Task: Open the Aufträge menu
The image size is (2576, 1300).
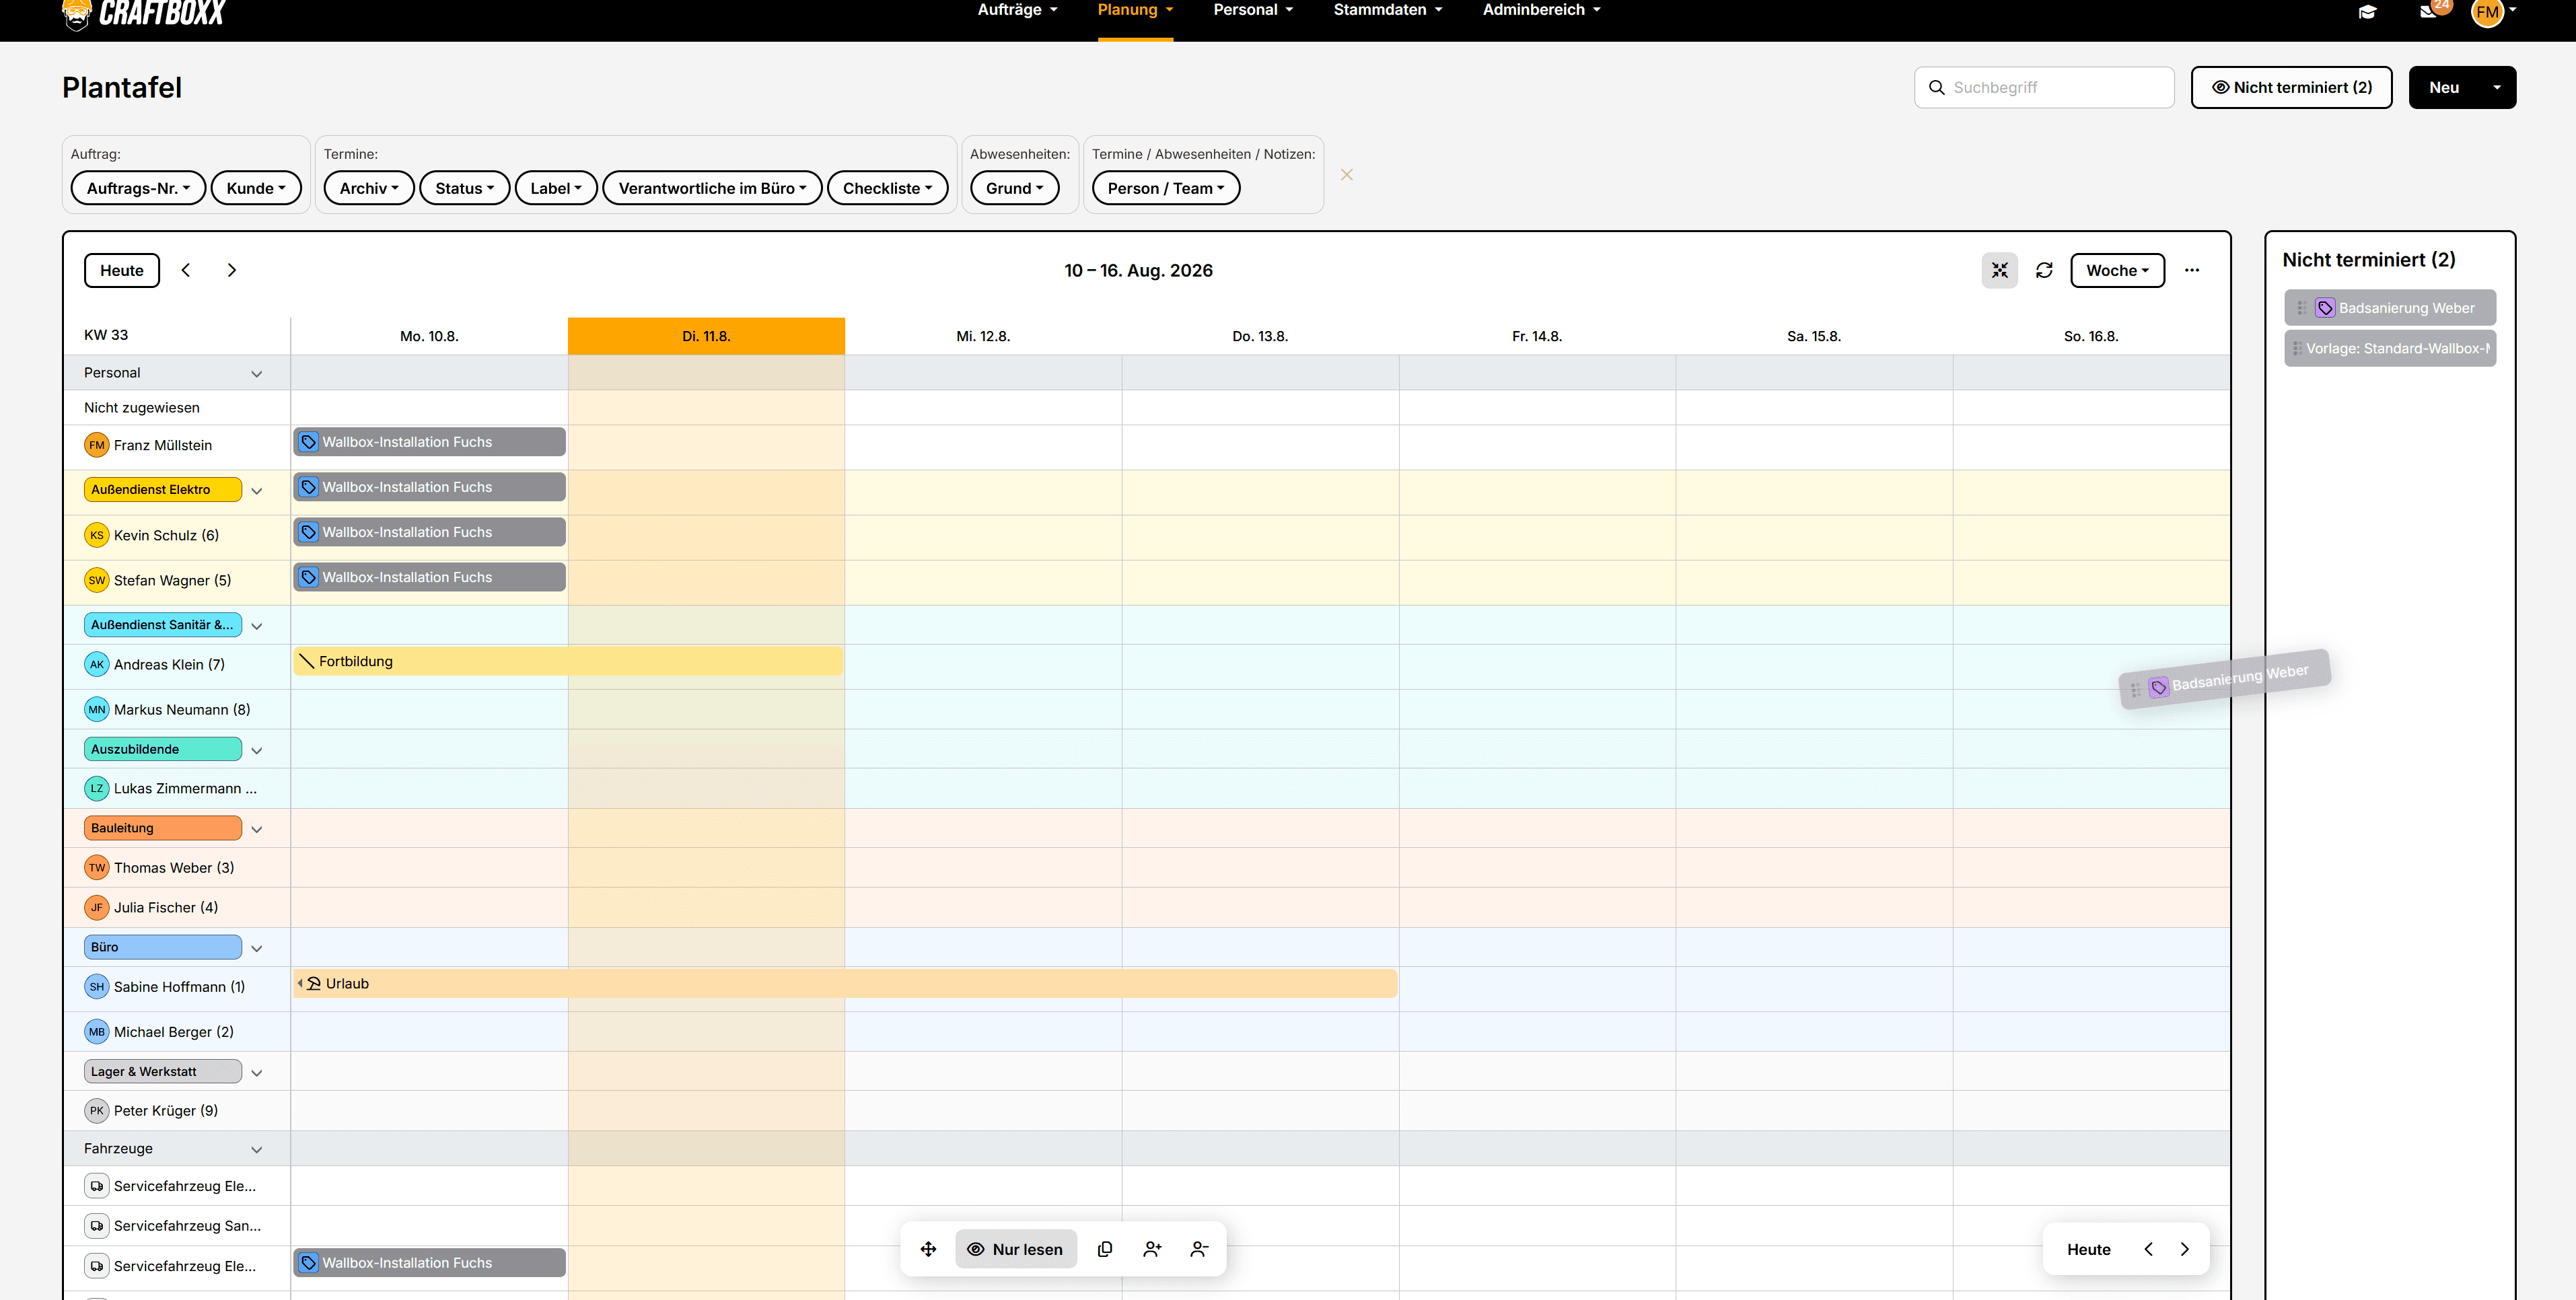Action: [x=1018, y=10]
